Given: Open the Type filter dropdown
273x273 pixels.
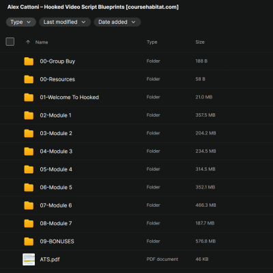Looking at the screenshot, I should point(20,22).
